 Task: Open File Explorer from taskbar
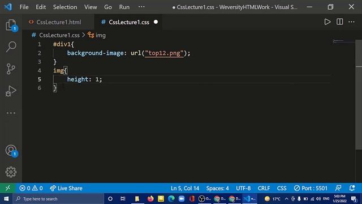click(x=137, y=199)
